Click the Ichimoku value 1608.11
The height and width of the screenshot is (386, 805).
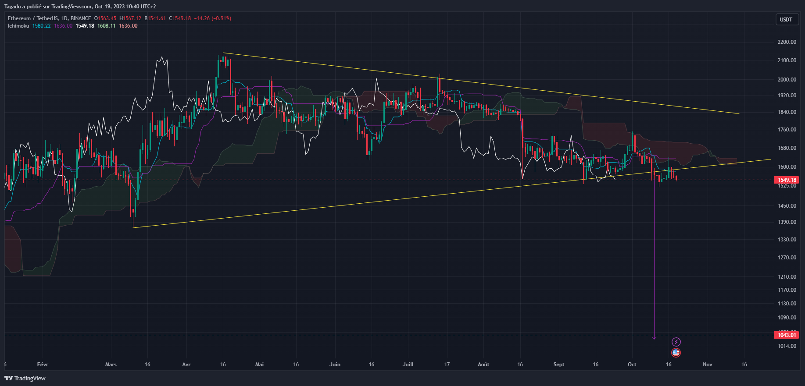tap(106, 26)
